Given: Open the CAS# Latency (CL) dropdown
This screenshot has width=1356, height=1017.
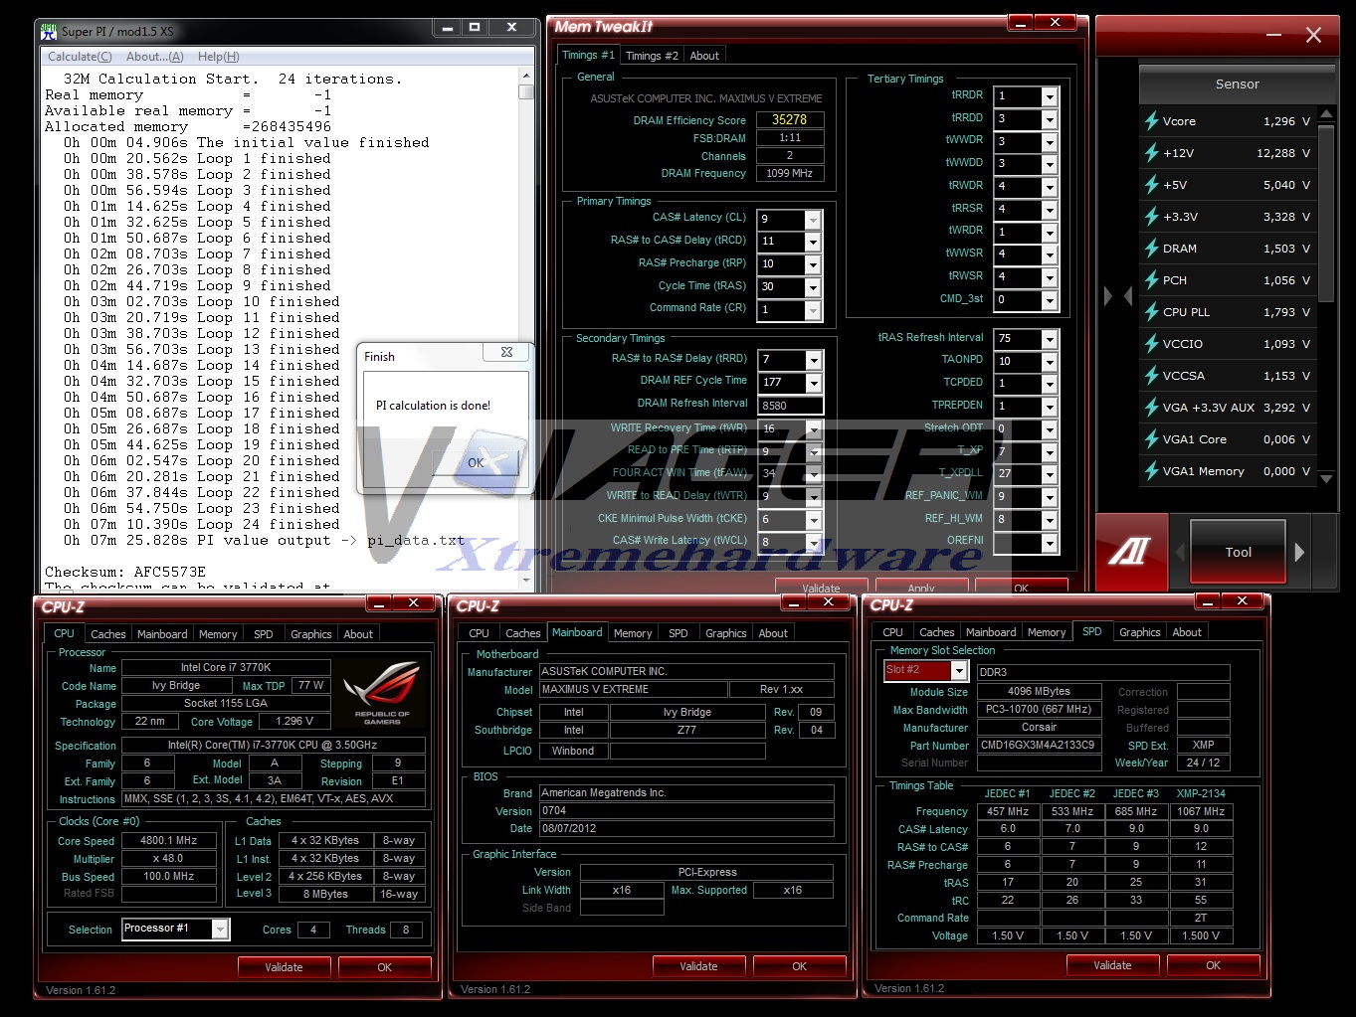Looking at the screenshot, I should pos(813,220).
